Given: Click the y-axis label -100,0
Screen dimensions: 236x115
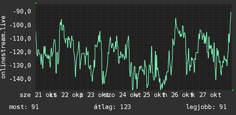Looking at the screenshot, I should [x=20, y=25].
